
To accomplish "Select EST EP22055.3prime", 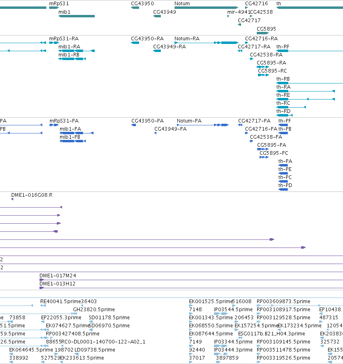I will click(x=43, y=322).
